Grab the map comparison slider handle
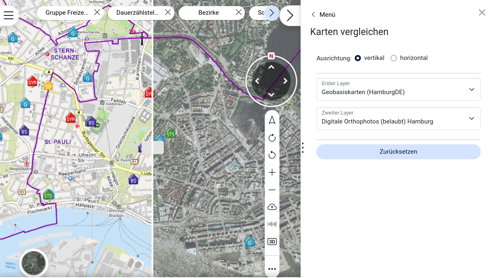490x278 pixels. [x=153, y=148]
